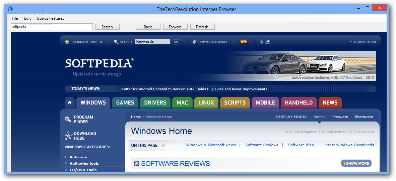
Task: Open the File menu
Action: (x=15, y=18)
